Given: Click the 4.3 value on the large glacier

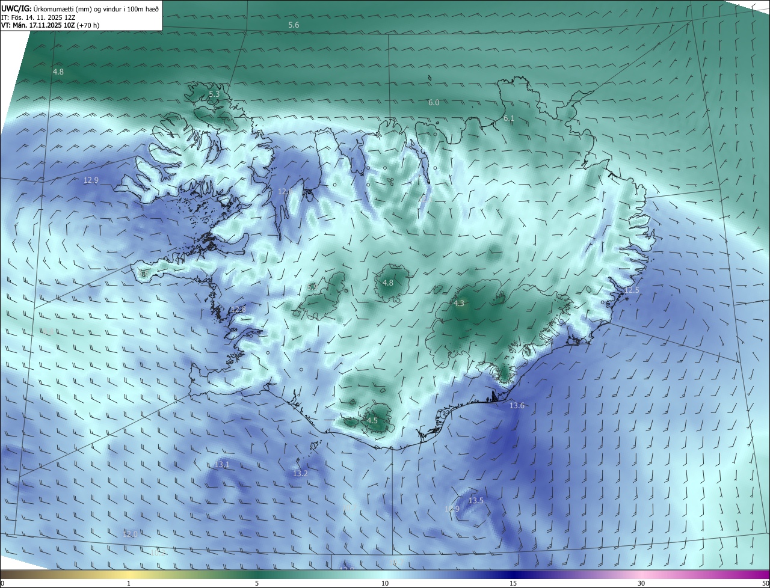Looking at the screenshot, I should 459,304.
